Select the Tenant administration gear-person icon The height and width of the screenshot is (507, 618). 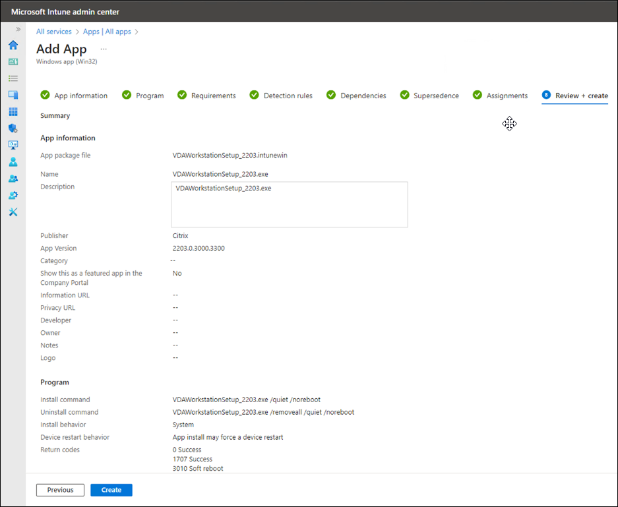(13, 194)
